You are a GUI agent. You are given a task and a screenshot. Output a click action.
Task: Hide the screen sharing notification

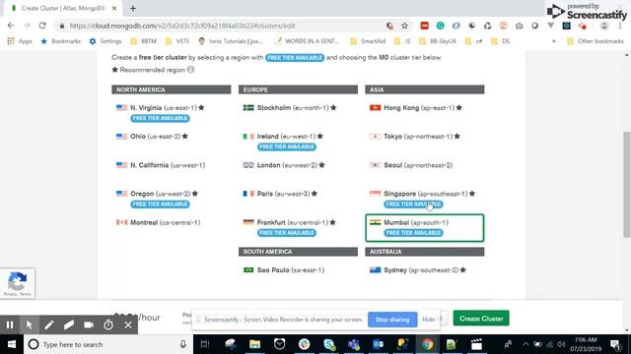[429, 320]
